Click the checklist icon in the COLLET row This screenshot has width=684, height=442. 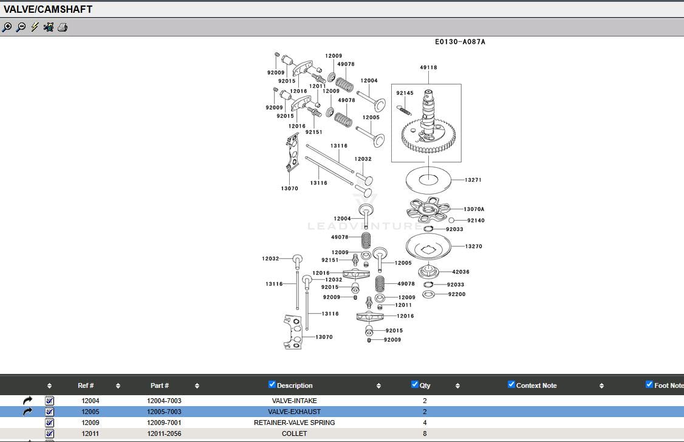50,433
